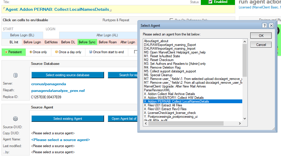
Task: Toggle the After Login cell
Action: tap(128, 42)
